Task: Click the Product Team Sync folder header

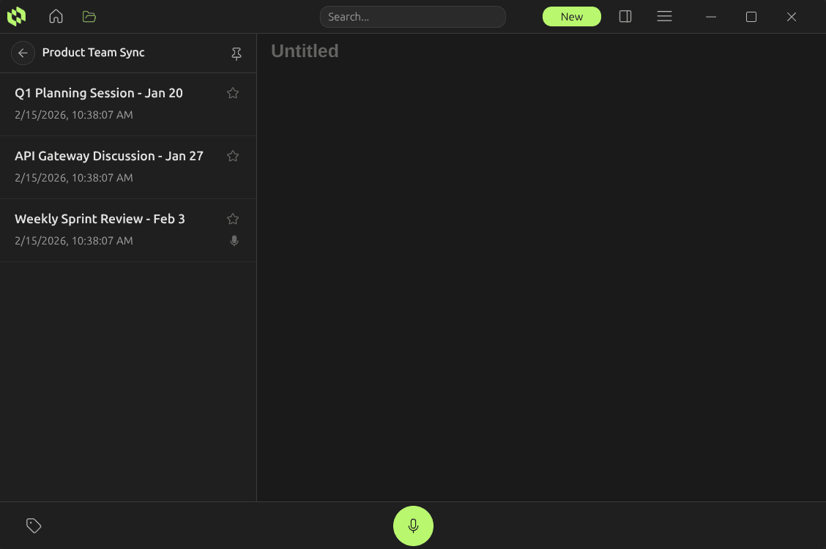Action: click(x=94, y=53)
